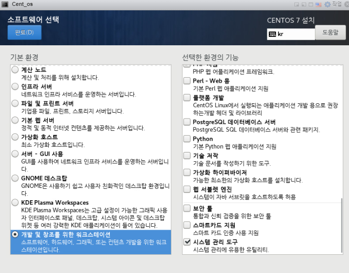The width and height of the screenshot is (349, 273).
Task: Click '기본 Python 웹 애플리케이션 지원' text
Action: coord(234,147)
